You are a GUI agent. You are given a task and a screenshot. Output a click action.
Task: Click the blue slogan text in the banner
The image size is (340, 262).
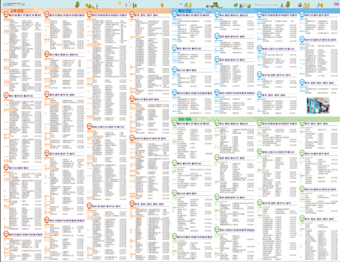[267, 5]
